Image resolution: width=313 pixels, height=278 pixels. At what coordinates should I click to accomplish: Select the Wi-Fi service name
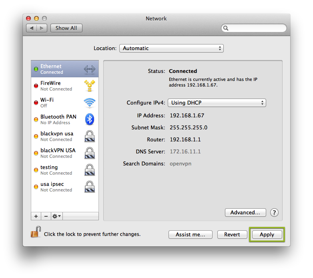(x=47, y=100)
